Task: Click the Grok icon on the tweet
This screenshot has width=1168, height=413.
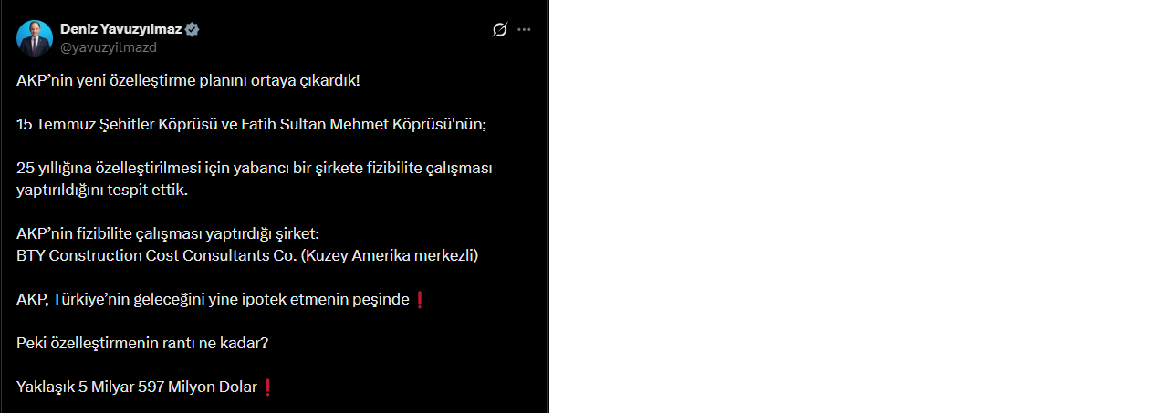Action: (499, 30)
